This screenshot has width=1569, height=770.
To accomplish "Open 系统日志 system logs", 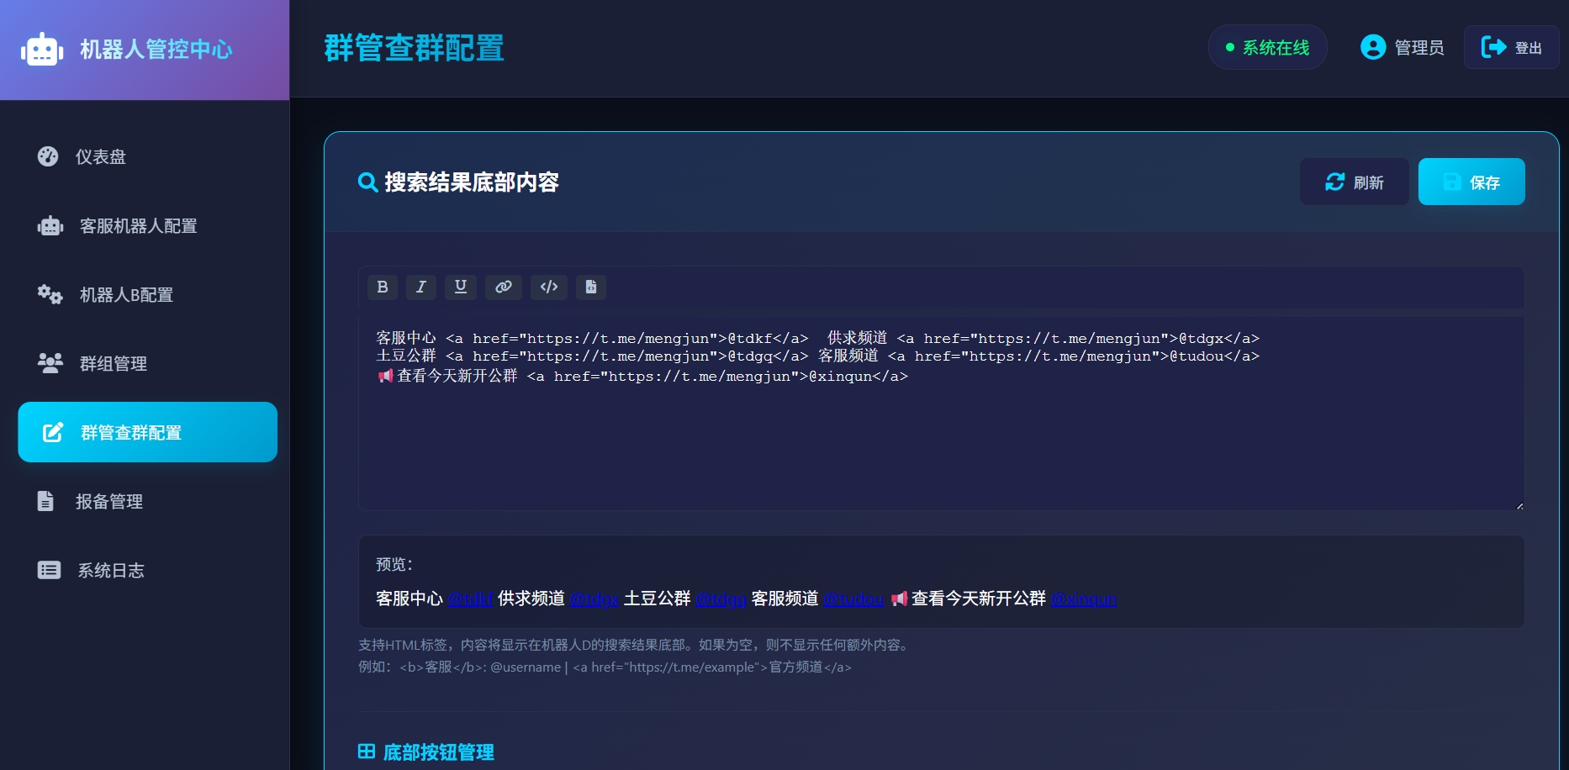I will (x=110, y=570).
